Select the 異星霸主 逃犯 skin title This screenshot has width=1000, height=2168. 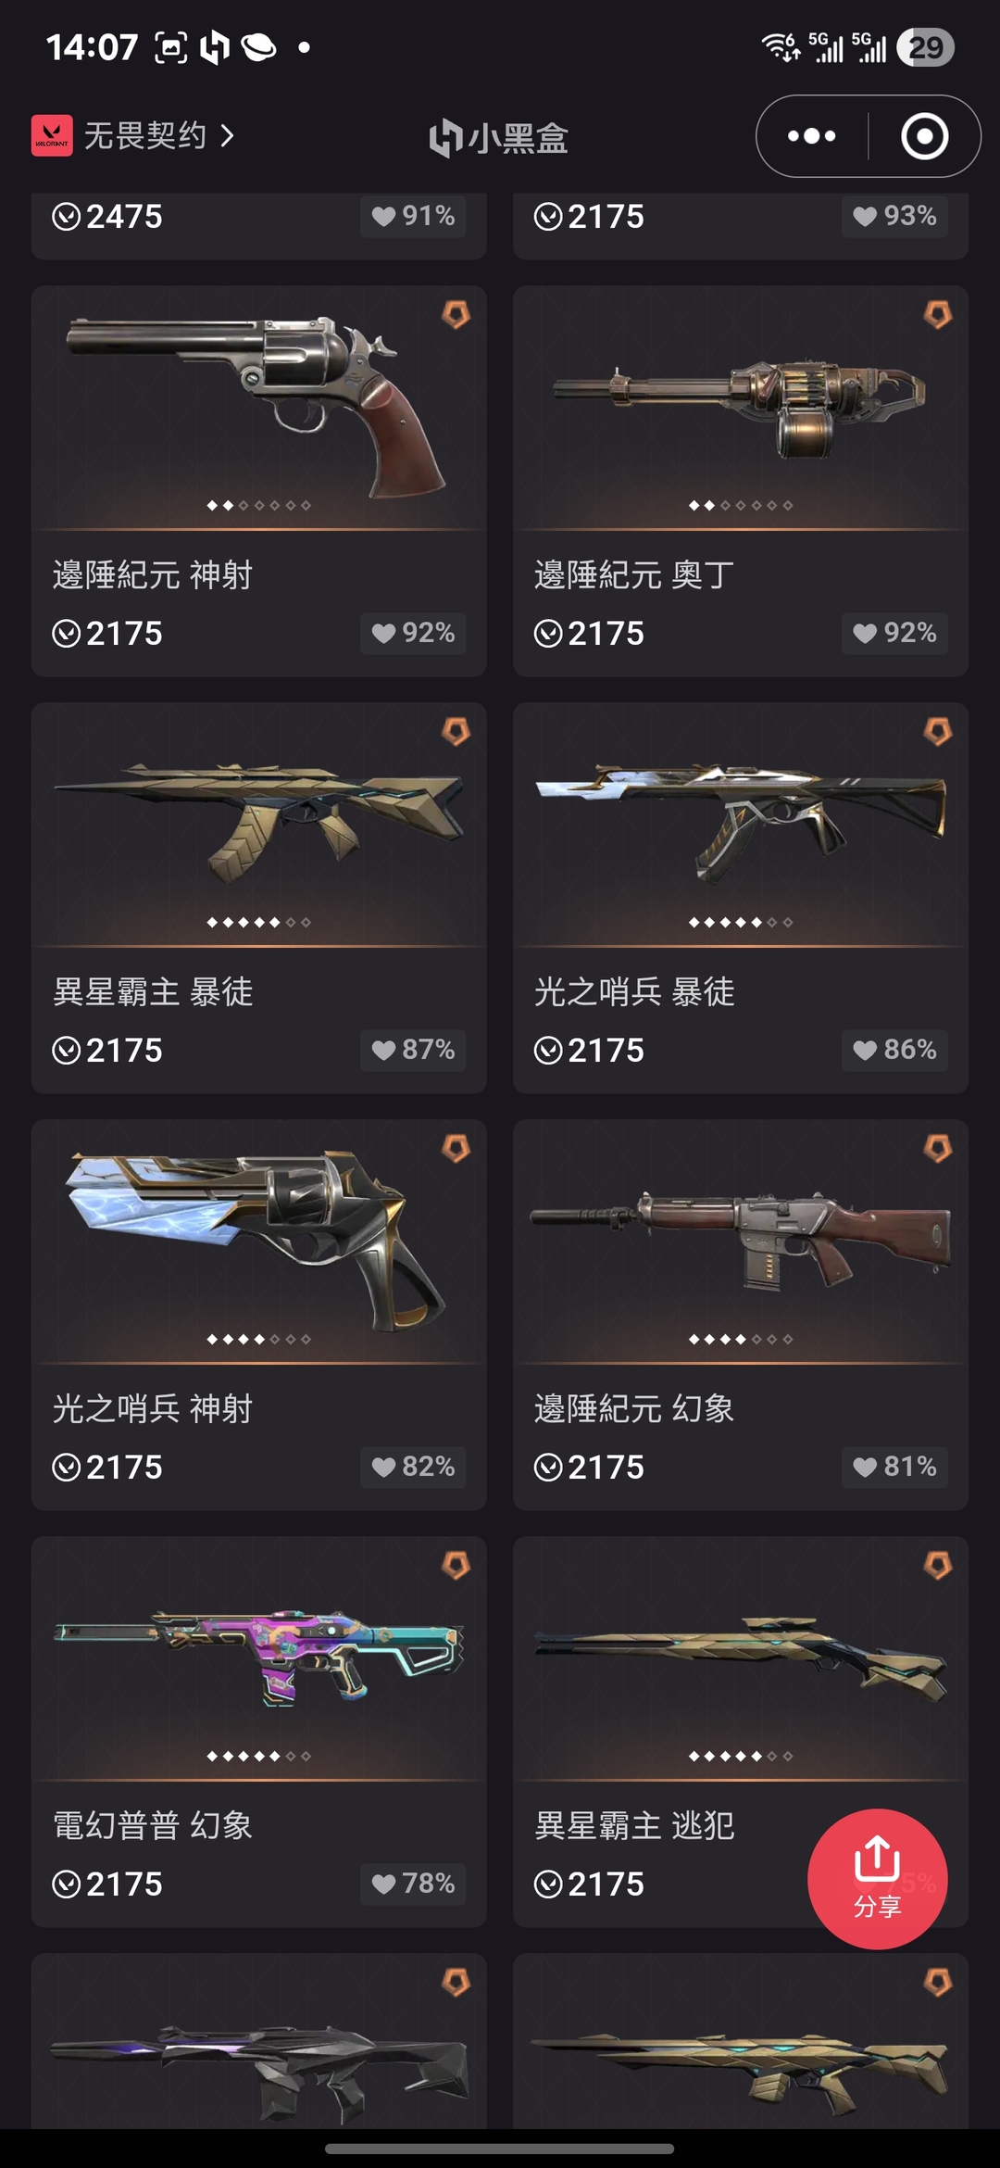[x=634, y=1826]
